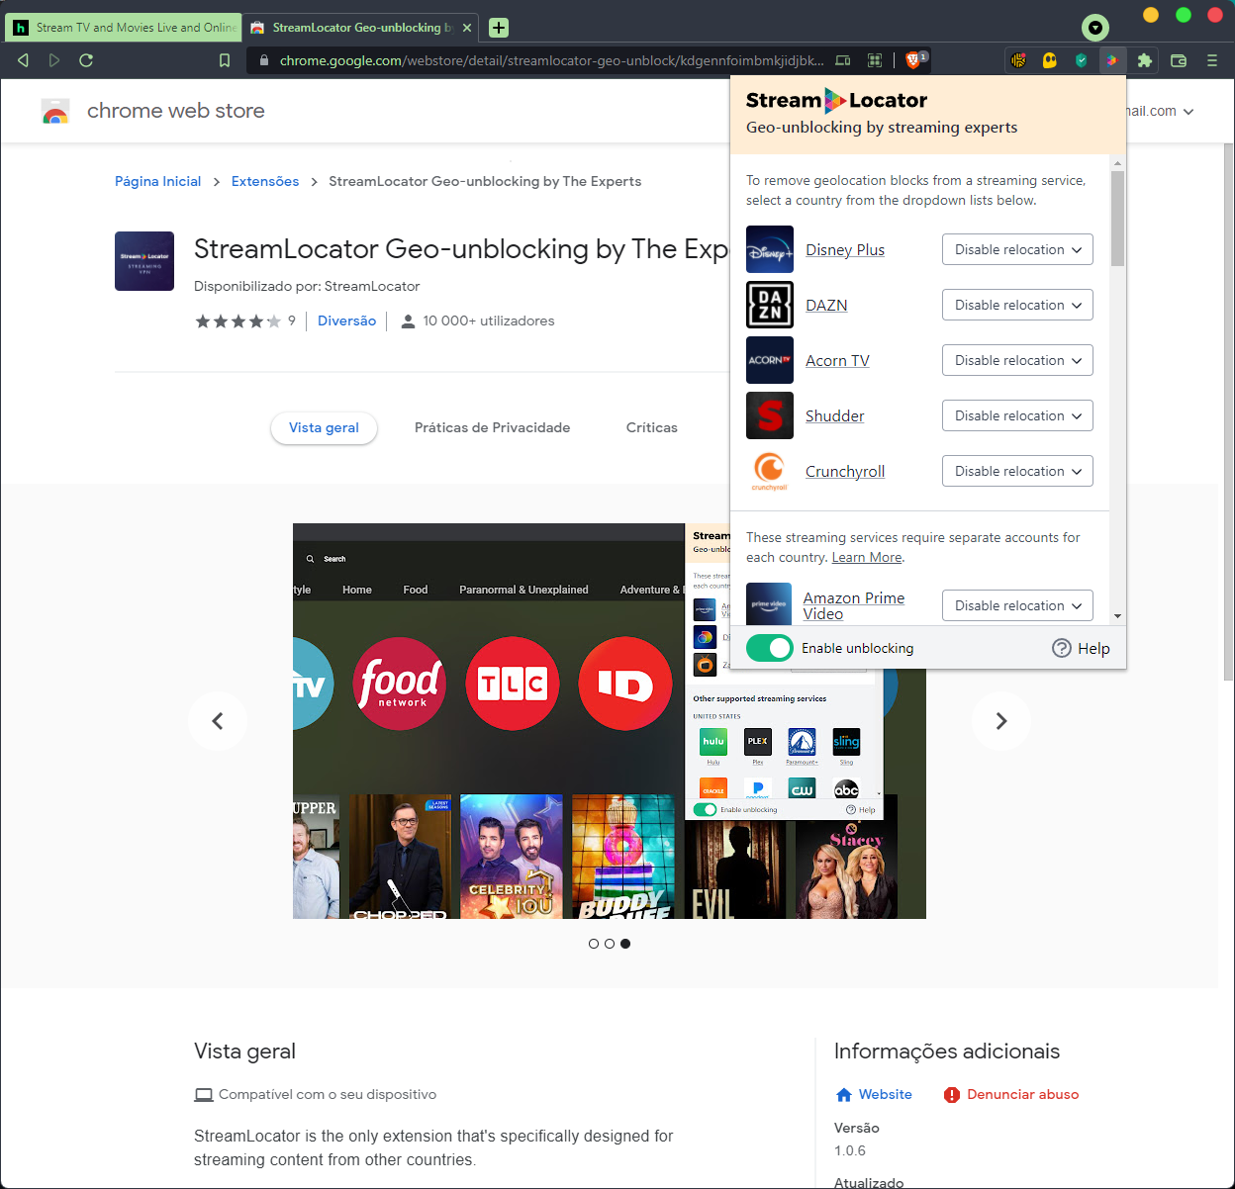Screen dimensions: 1235x1189
Task: Click the StreamLocator extension toolbar icon
Action: coord(1112,60)
